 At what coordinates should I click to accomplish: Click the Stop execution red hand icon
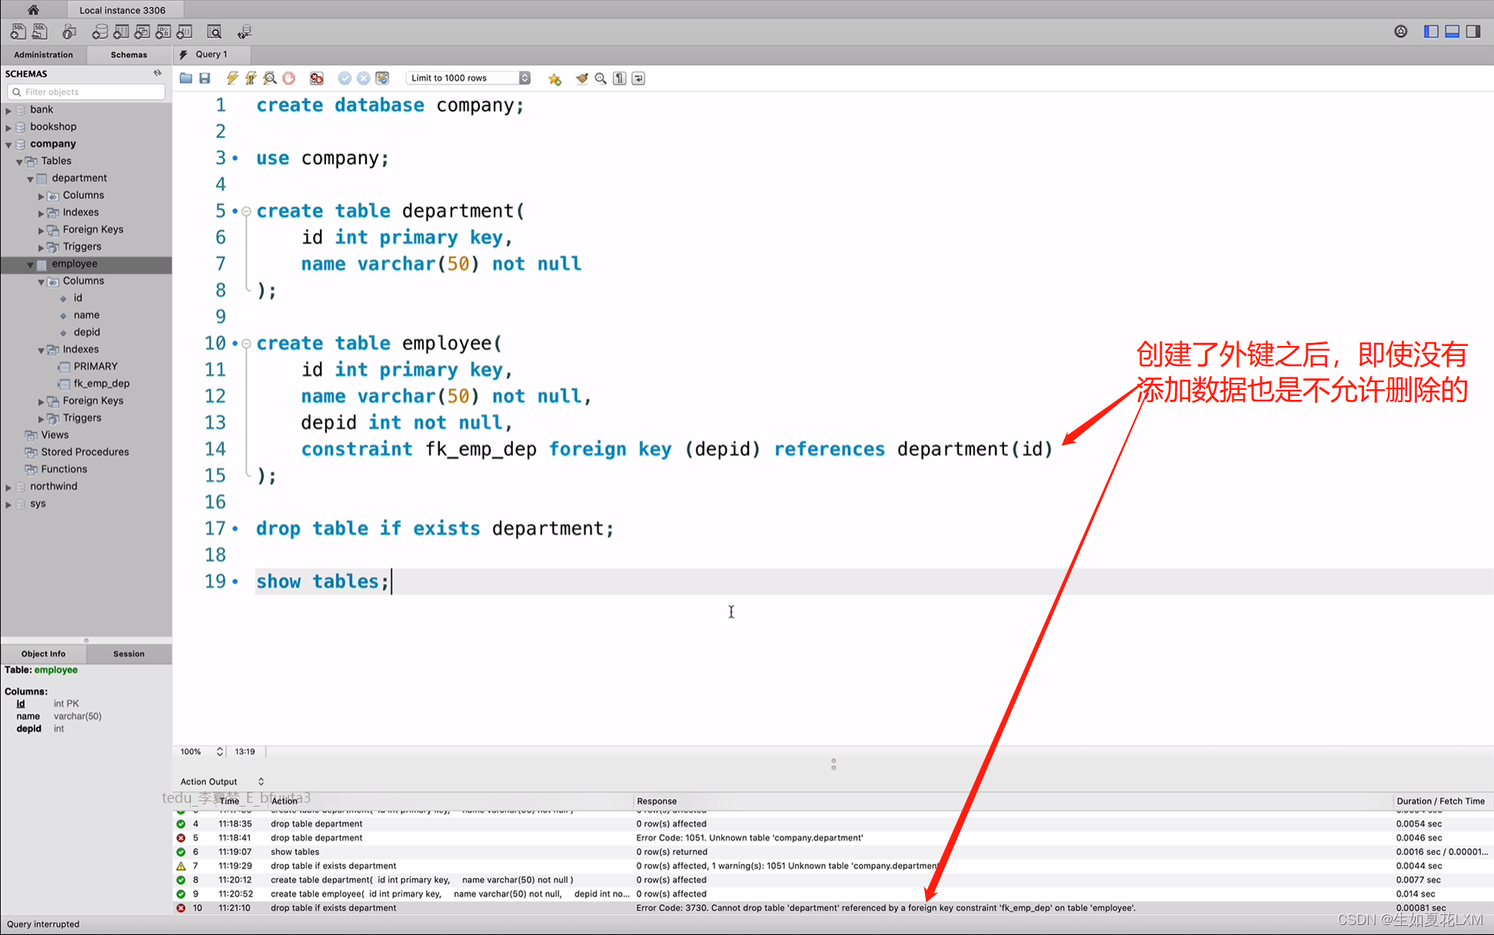[289, 78]
